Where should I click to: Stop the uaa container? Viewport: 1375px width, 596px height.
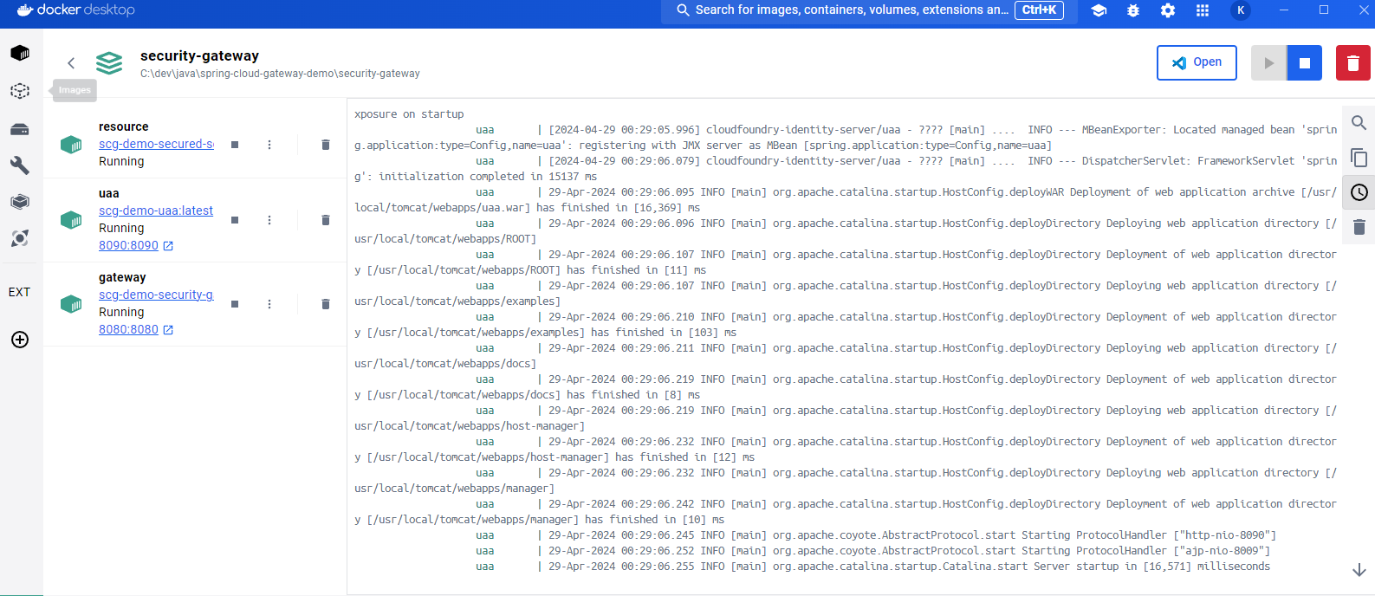pos(235,220)
